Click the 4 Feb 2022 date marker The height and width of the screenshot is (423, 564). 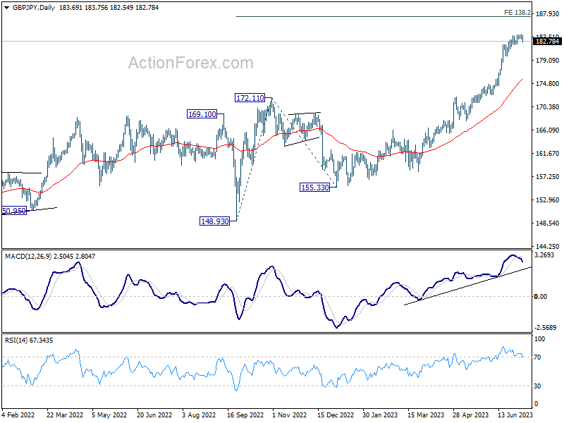18,415
